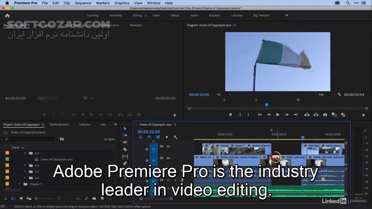Switch to Color workspace tab
Image resolution: width=372 pixels, height=209 pixels.
coord(156,15)
